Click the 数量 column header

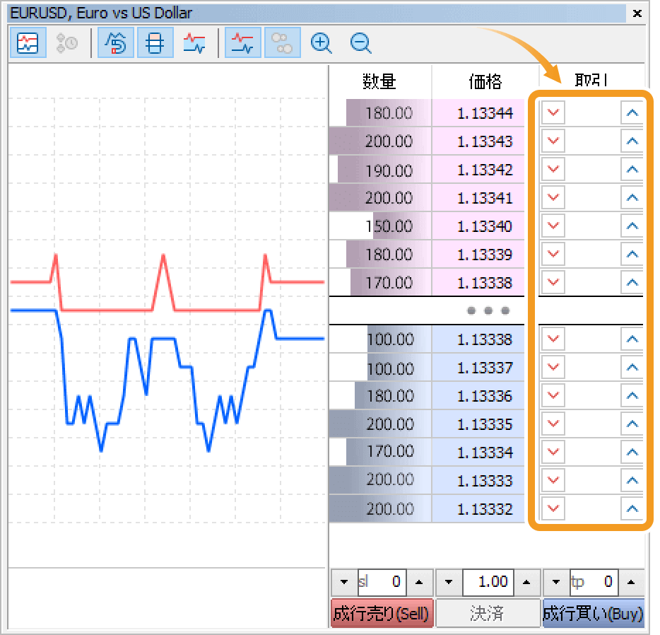(380, 81)
